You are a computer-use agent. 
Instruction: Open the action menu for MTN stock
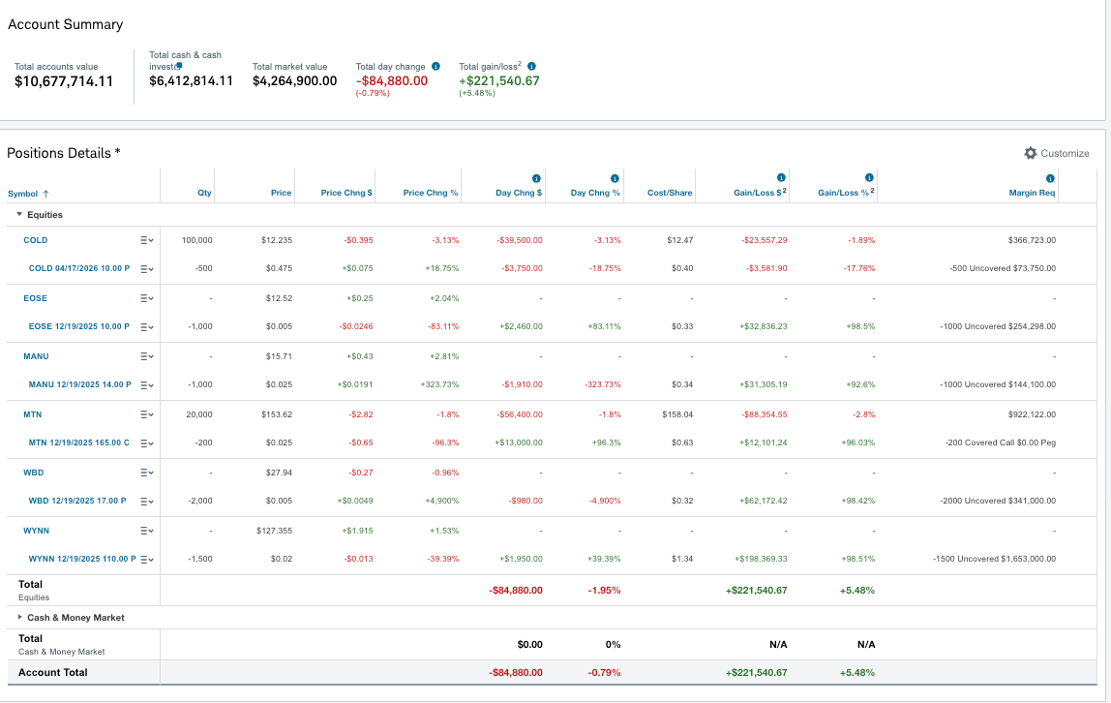(x=147, y=414)
